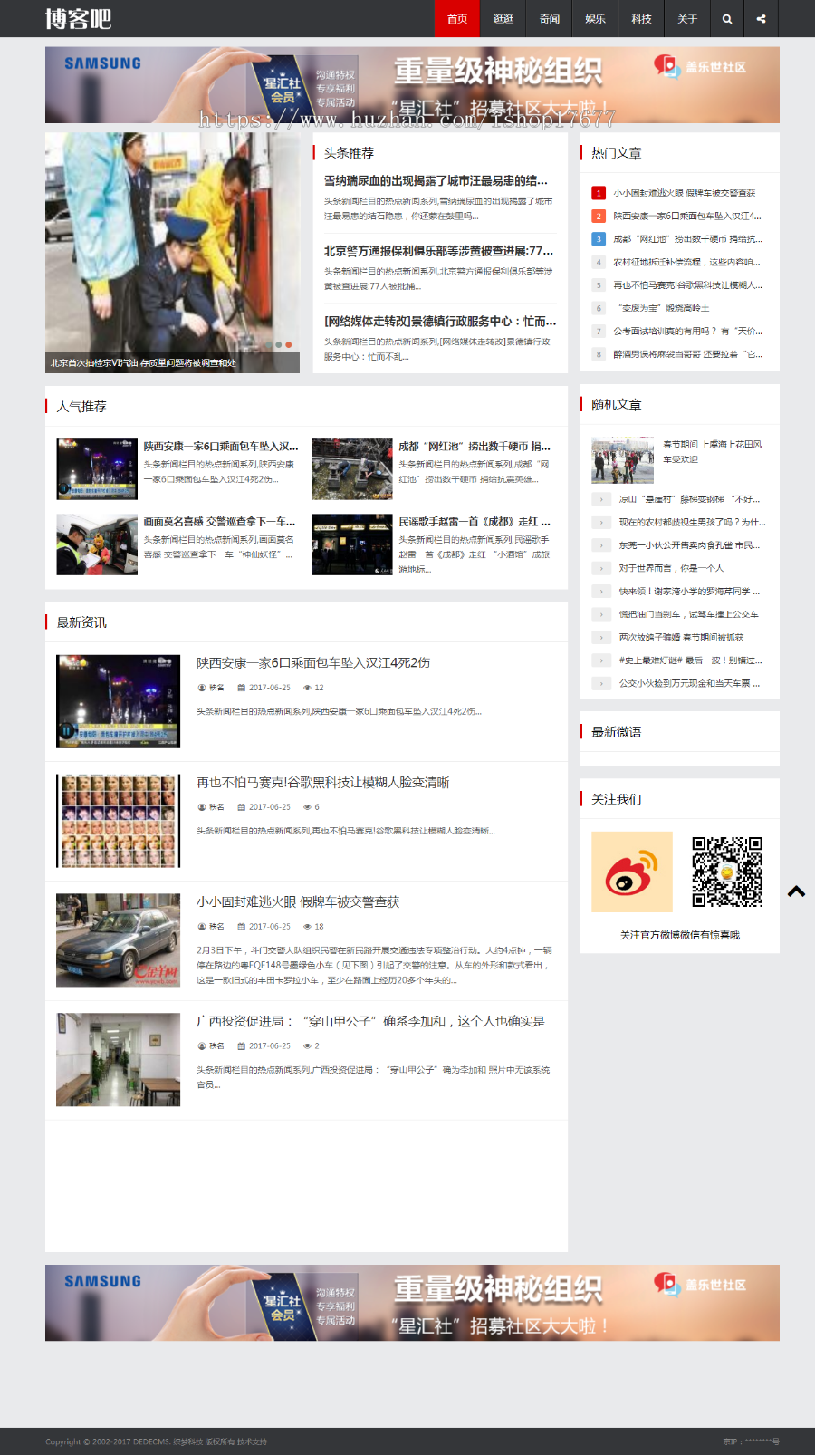The width and height of the screenshot is (815, 1455).
Task: Click the top Samsung 星汇社 banner ad
Action: (x=412, y=85)
